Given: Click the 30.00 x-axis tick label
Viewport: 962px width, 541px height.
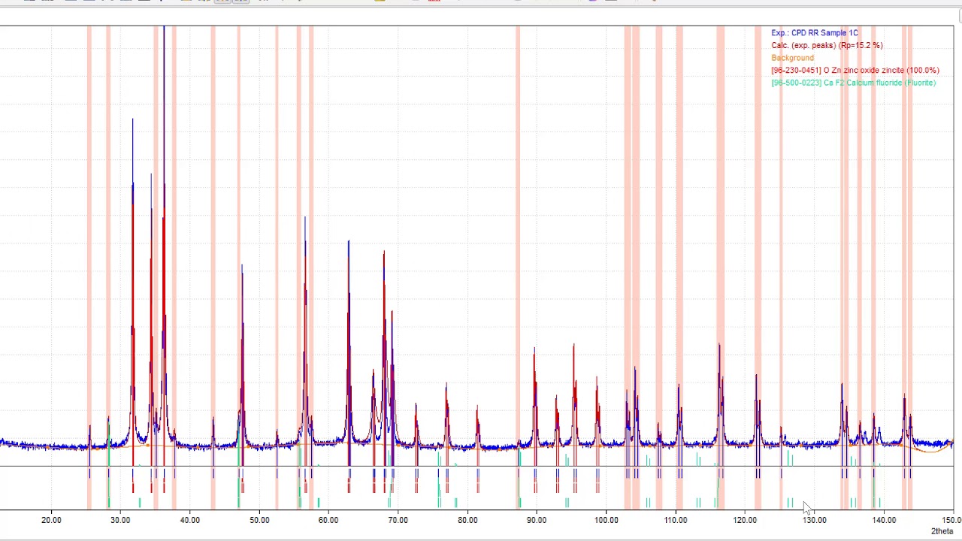Looking at the screenshot, I should click(120, 520).
